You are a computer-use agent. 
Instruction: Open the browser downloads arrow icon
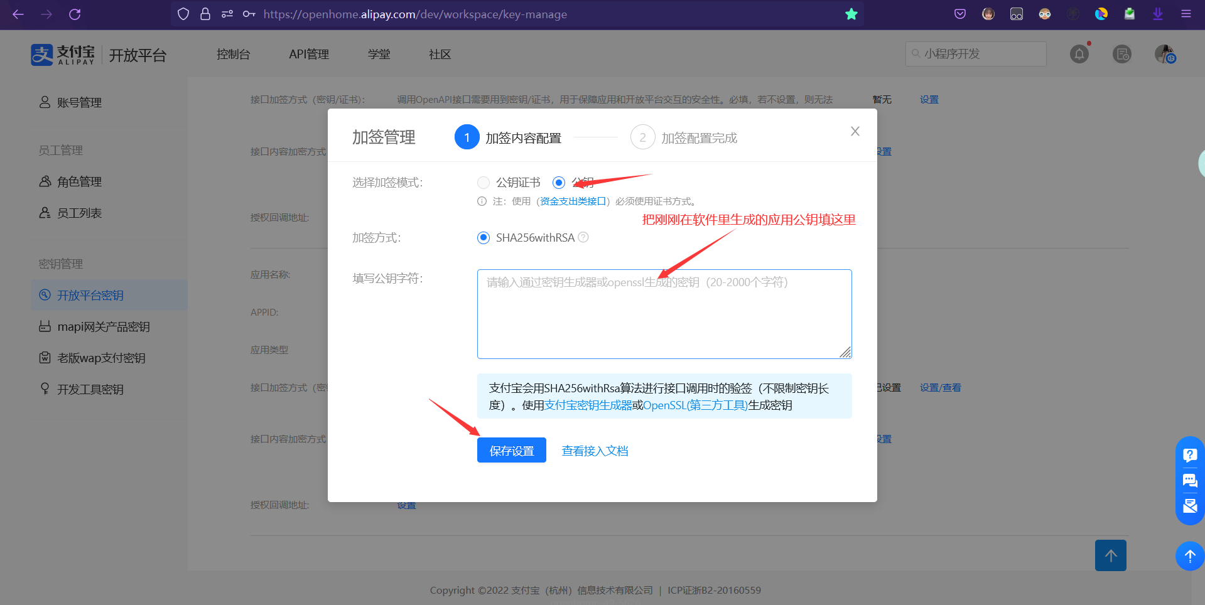coord(1158,14)
